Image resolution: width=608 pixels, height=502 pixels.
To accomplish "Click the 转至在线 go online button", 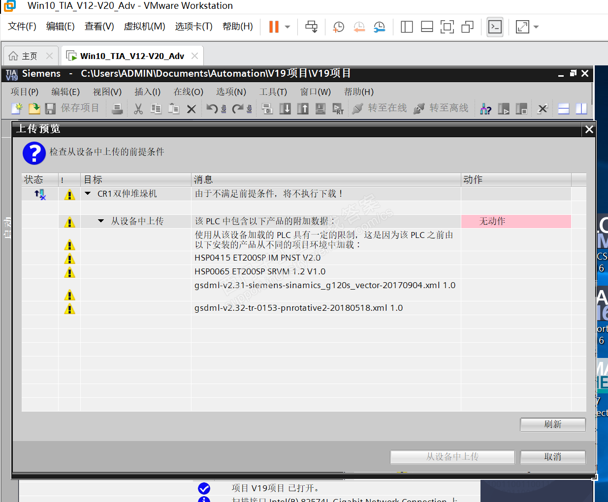I will click(380, 108).
